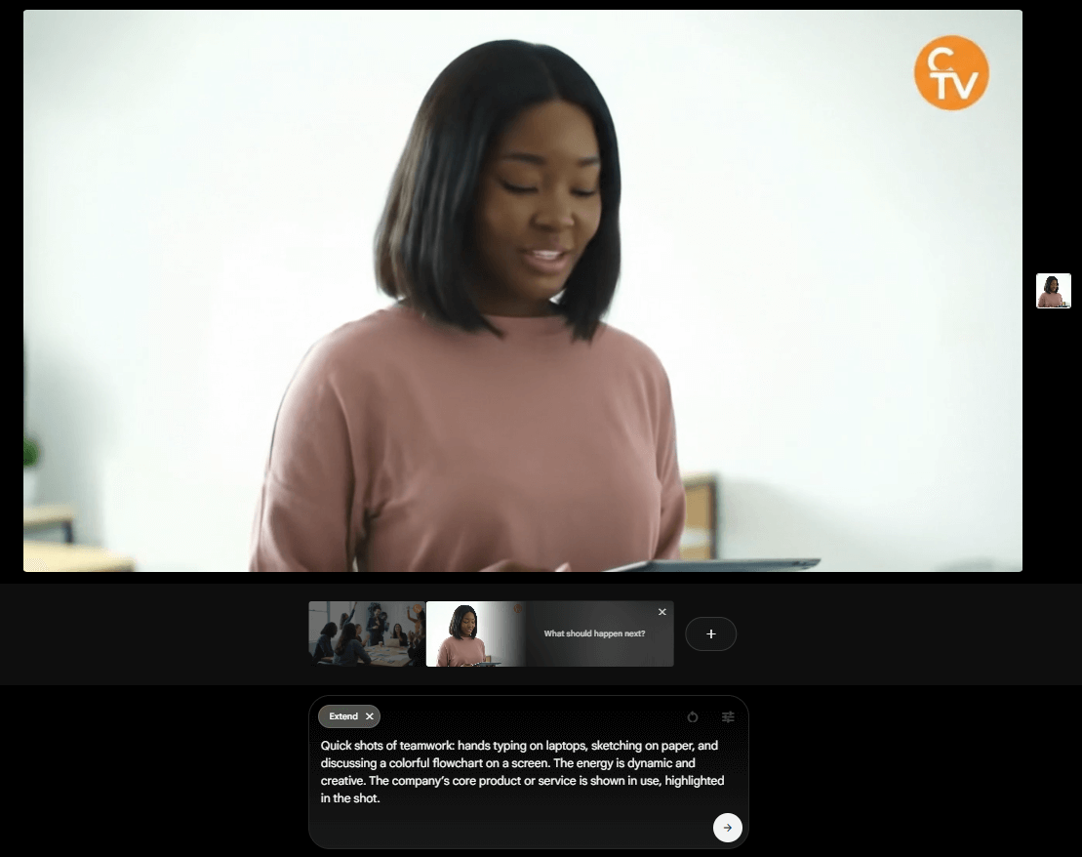Select the woman in pink sweater clip
This screenshot has width=1082, height=857.
coord(462,633)
